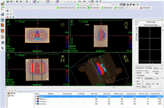Click the PSR toolbar icon
The width and height of the screenshot is (164, 108).
80,1
